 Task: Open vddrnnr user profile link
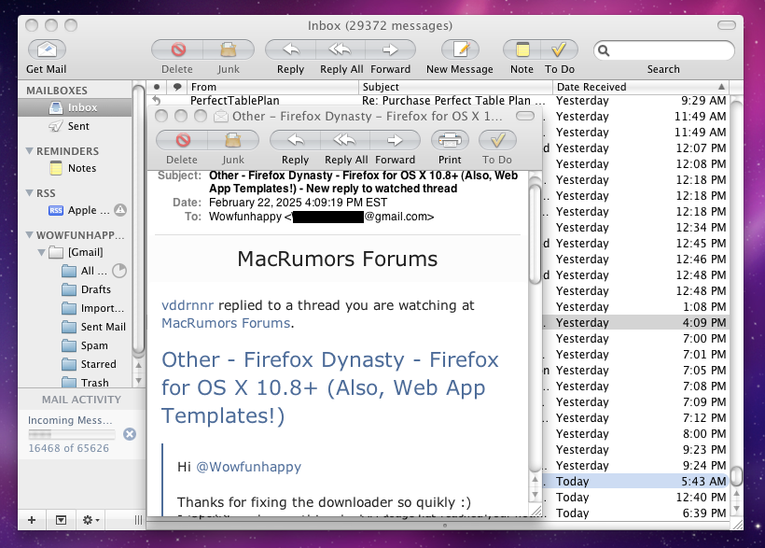pyautogui.click(x=188, y=305)
